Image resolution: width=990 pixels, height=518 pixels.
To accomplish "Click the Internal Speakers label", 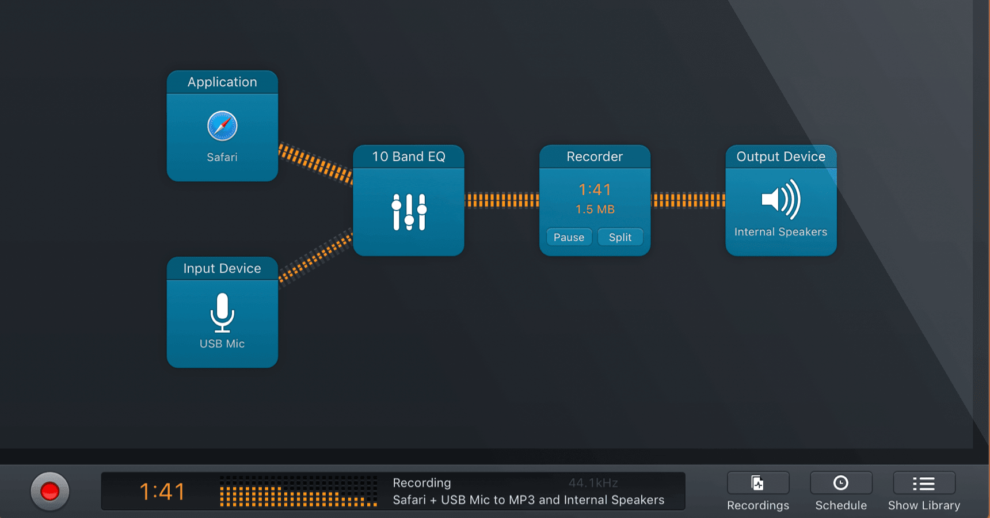I will (780, 232).
